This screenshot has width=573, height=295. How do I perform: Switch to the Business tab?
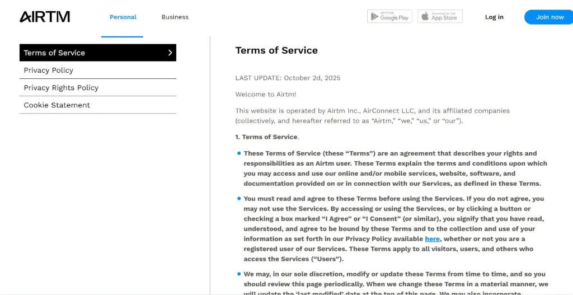[x=175, y=17]
